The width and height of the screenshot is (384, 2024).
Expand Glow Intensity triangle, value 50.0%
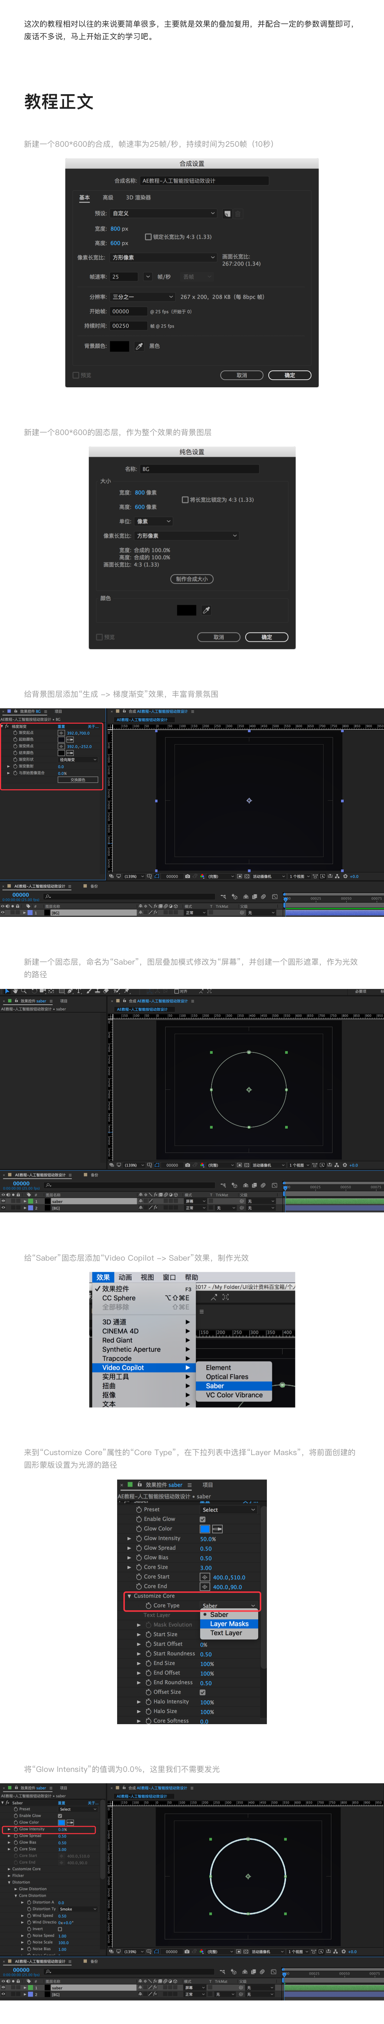click(130, 1538)
